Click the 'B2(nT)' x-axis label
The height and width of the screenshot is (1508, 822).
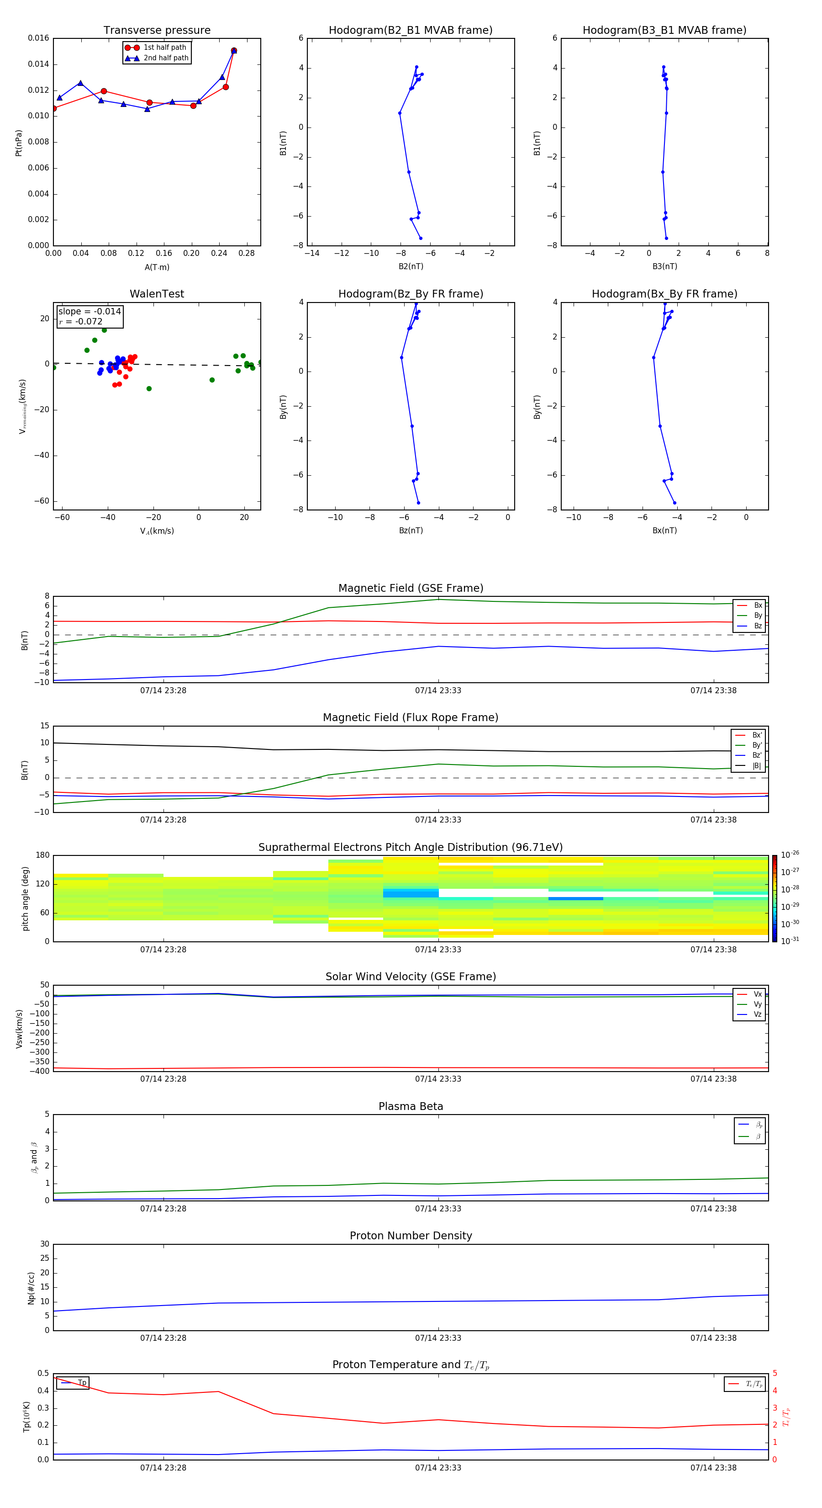tap(411, 266)
